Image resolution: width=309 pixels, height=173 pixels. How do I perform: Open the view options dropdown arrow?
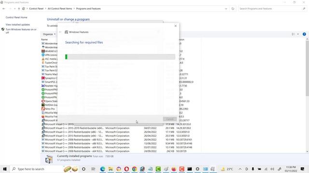[298, 34]
